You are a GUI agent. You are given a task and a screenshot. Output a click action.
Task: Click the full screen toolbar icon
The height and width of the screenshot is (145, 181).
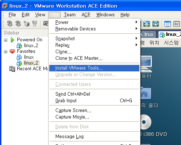point(147,24)
